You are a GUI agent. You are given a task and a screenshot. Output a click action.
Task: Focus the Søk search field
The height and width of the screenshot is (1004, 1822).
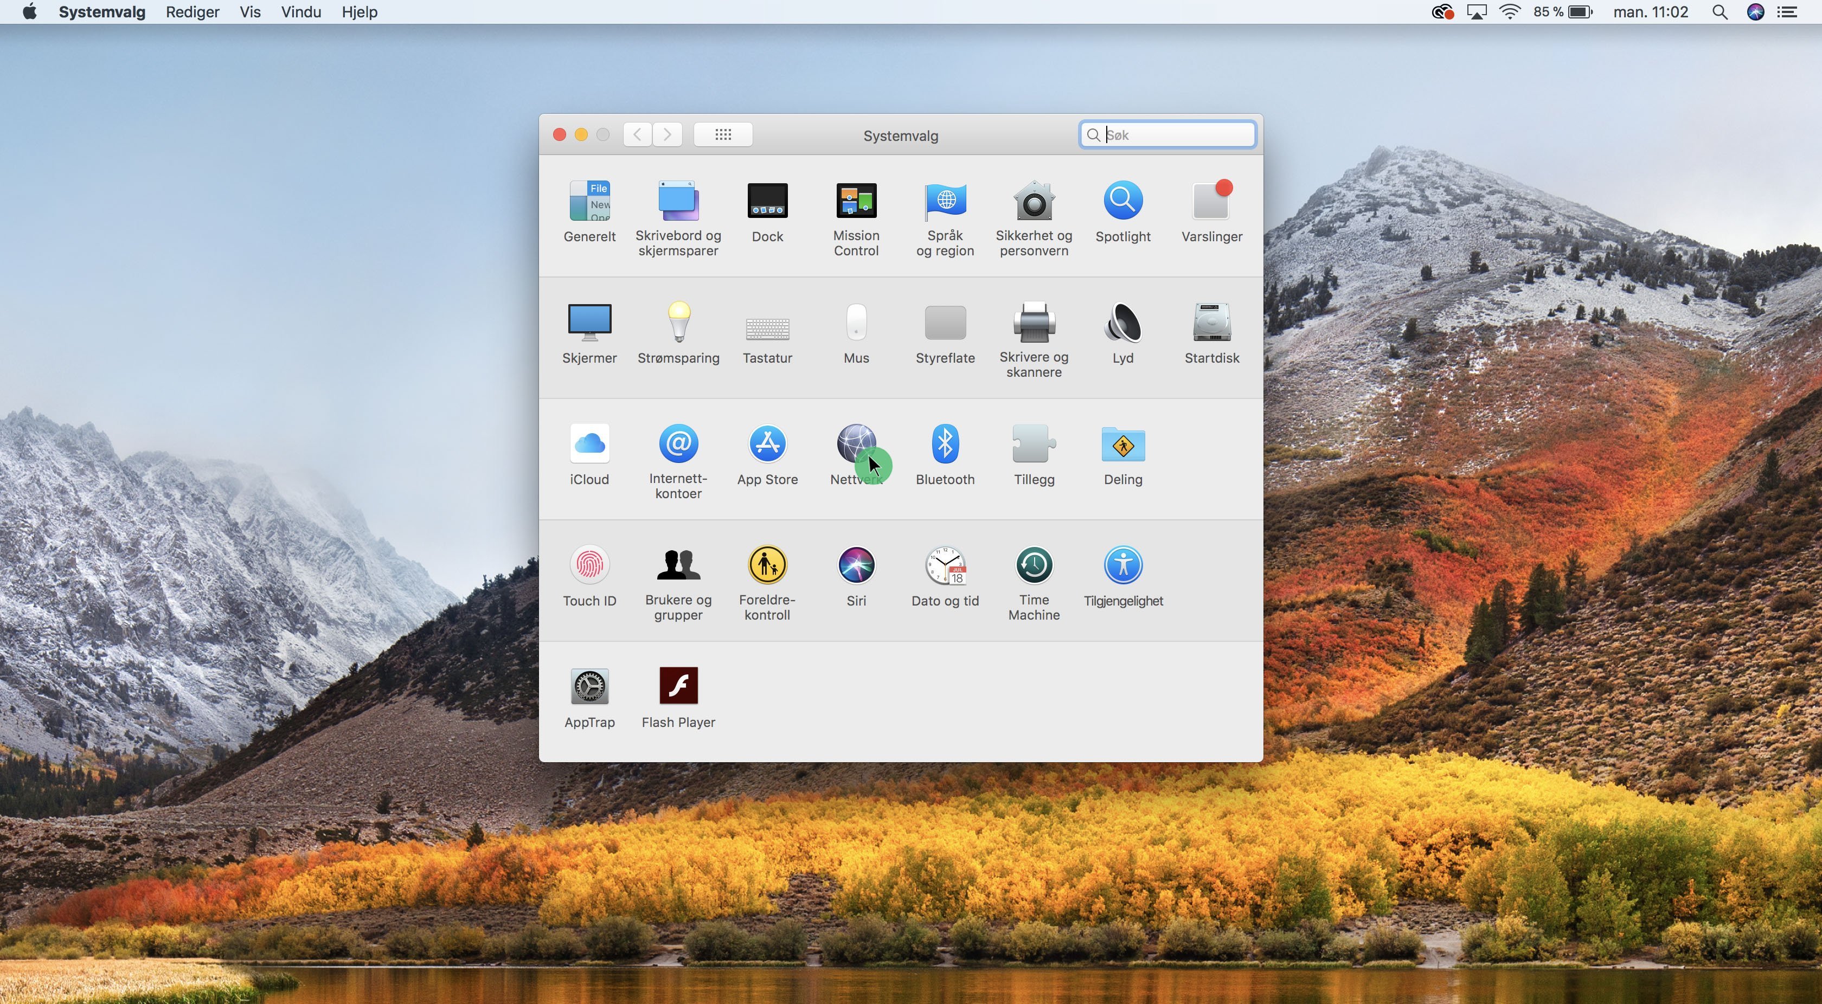pyautogui.click(x=1167, y=135)
